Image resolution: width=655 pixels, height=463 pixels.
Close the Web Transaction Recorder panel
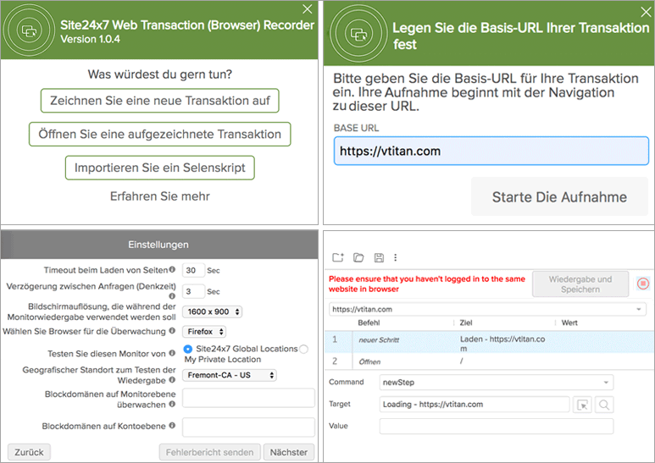pos(308,9)
